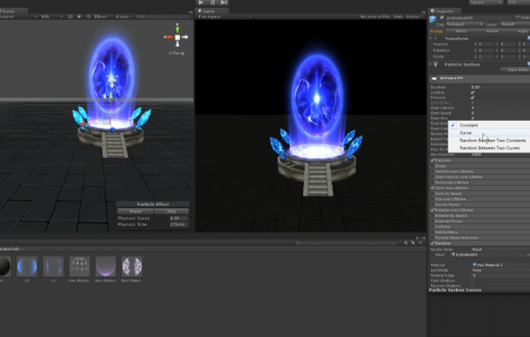Toggle the Emission module checkbox
Image resolution: width=530 pixels, height=337 pixels.
point(433,160)
